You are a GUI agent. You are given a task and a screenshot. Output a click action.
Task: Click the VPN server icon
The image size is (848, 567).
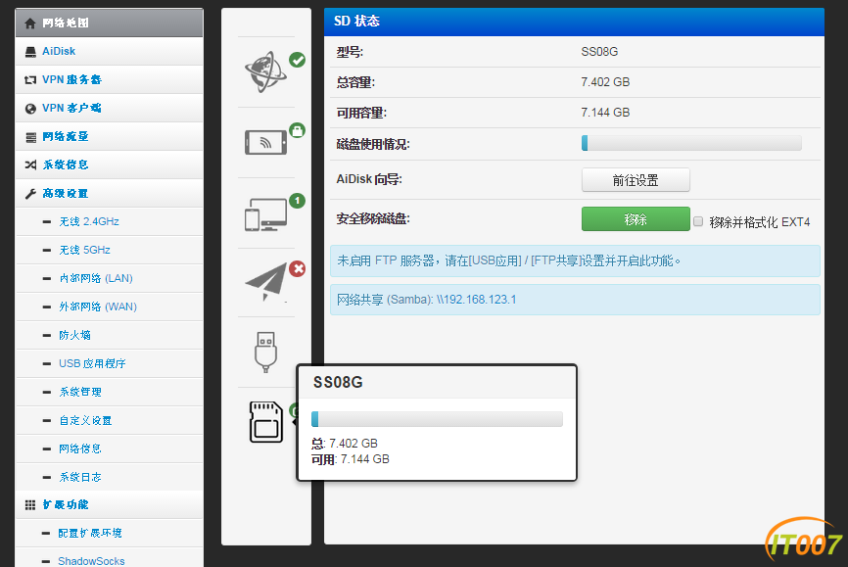click(x=30, y=80)
